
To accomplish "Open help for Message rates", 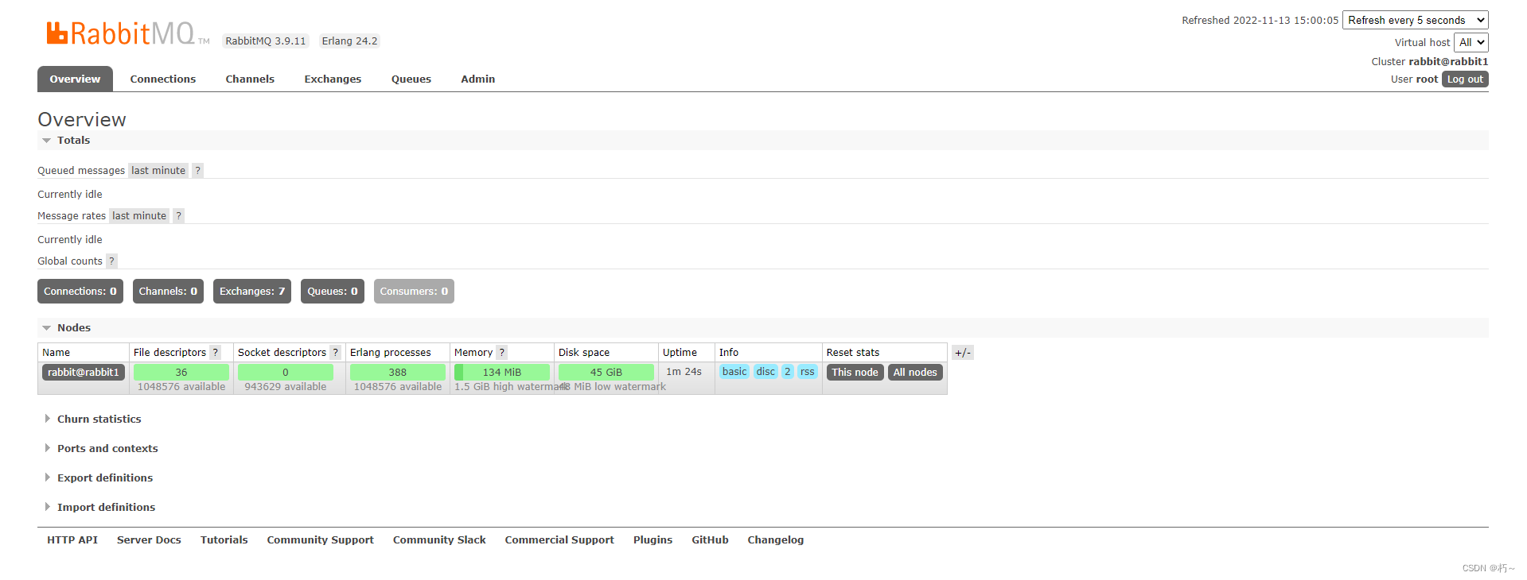I will [x=179, y=215].
